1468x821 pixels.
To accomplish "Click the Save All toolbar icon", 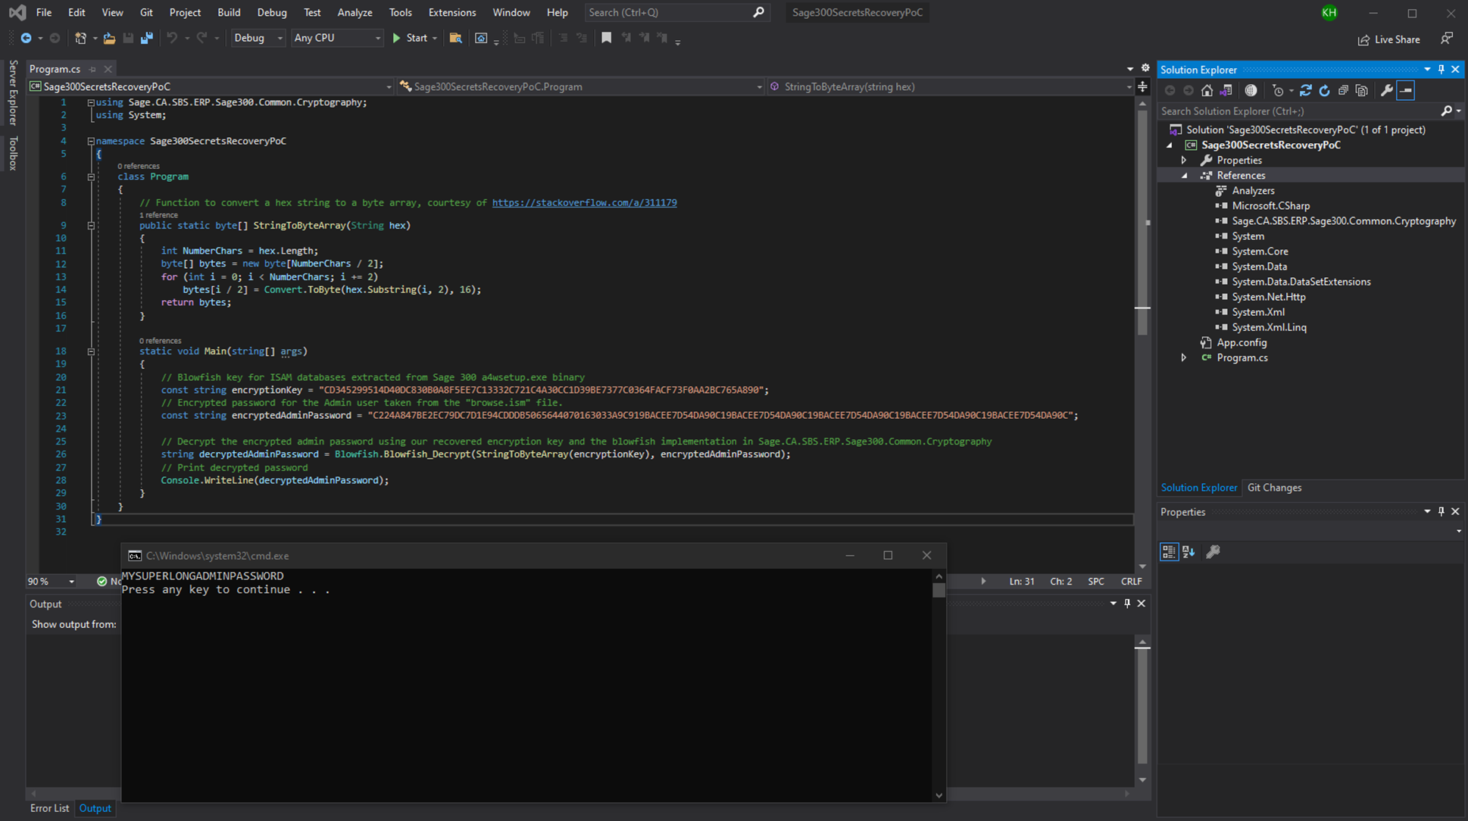I will pyautogui.click(x=147, y=38).
